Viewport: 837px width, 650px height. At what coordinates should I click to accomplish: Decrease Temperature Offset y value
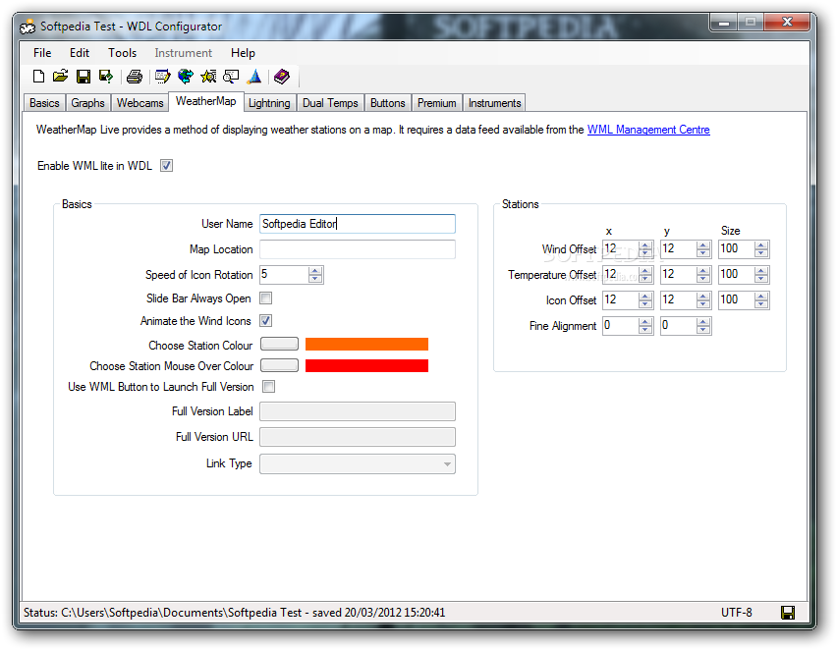703,279
